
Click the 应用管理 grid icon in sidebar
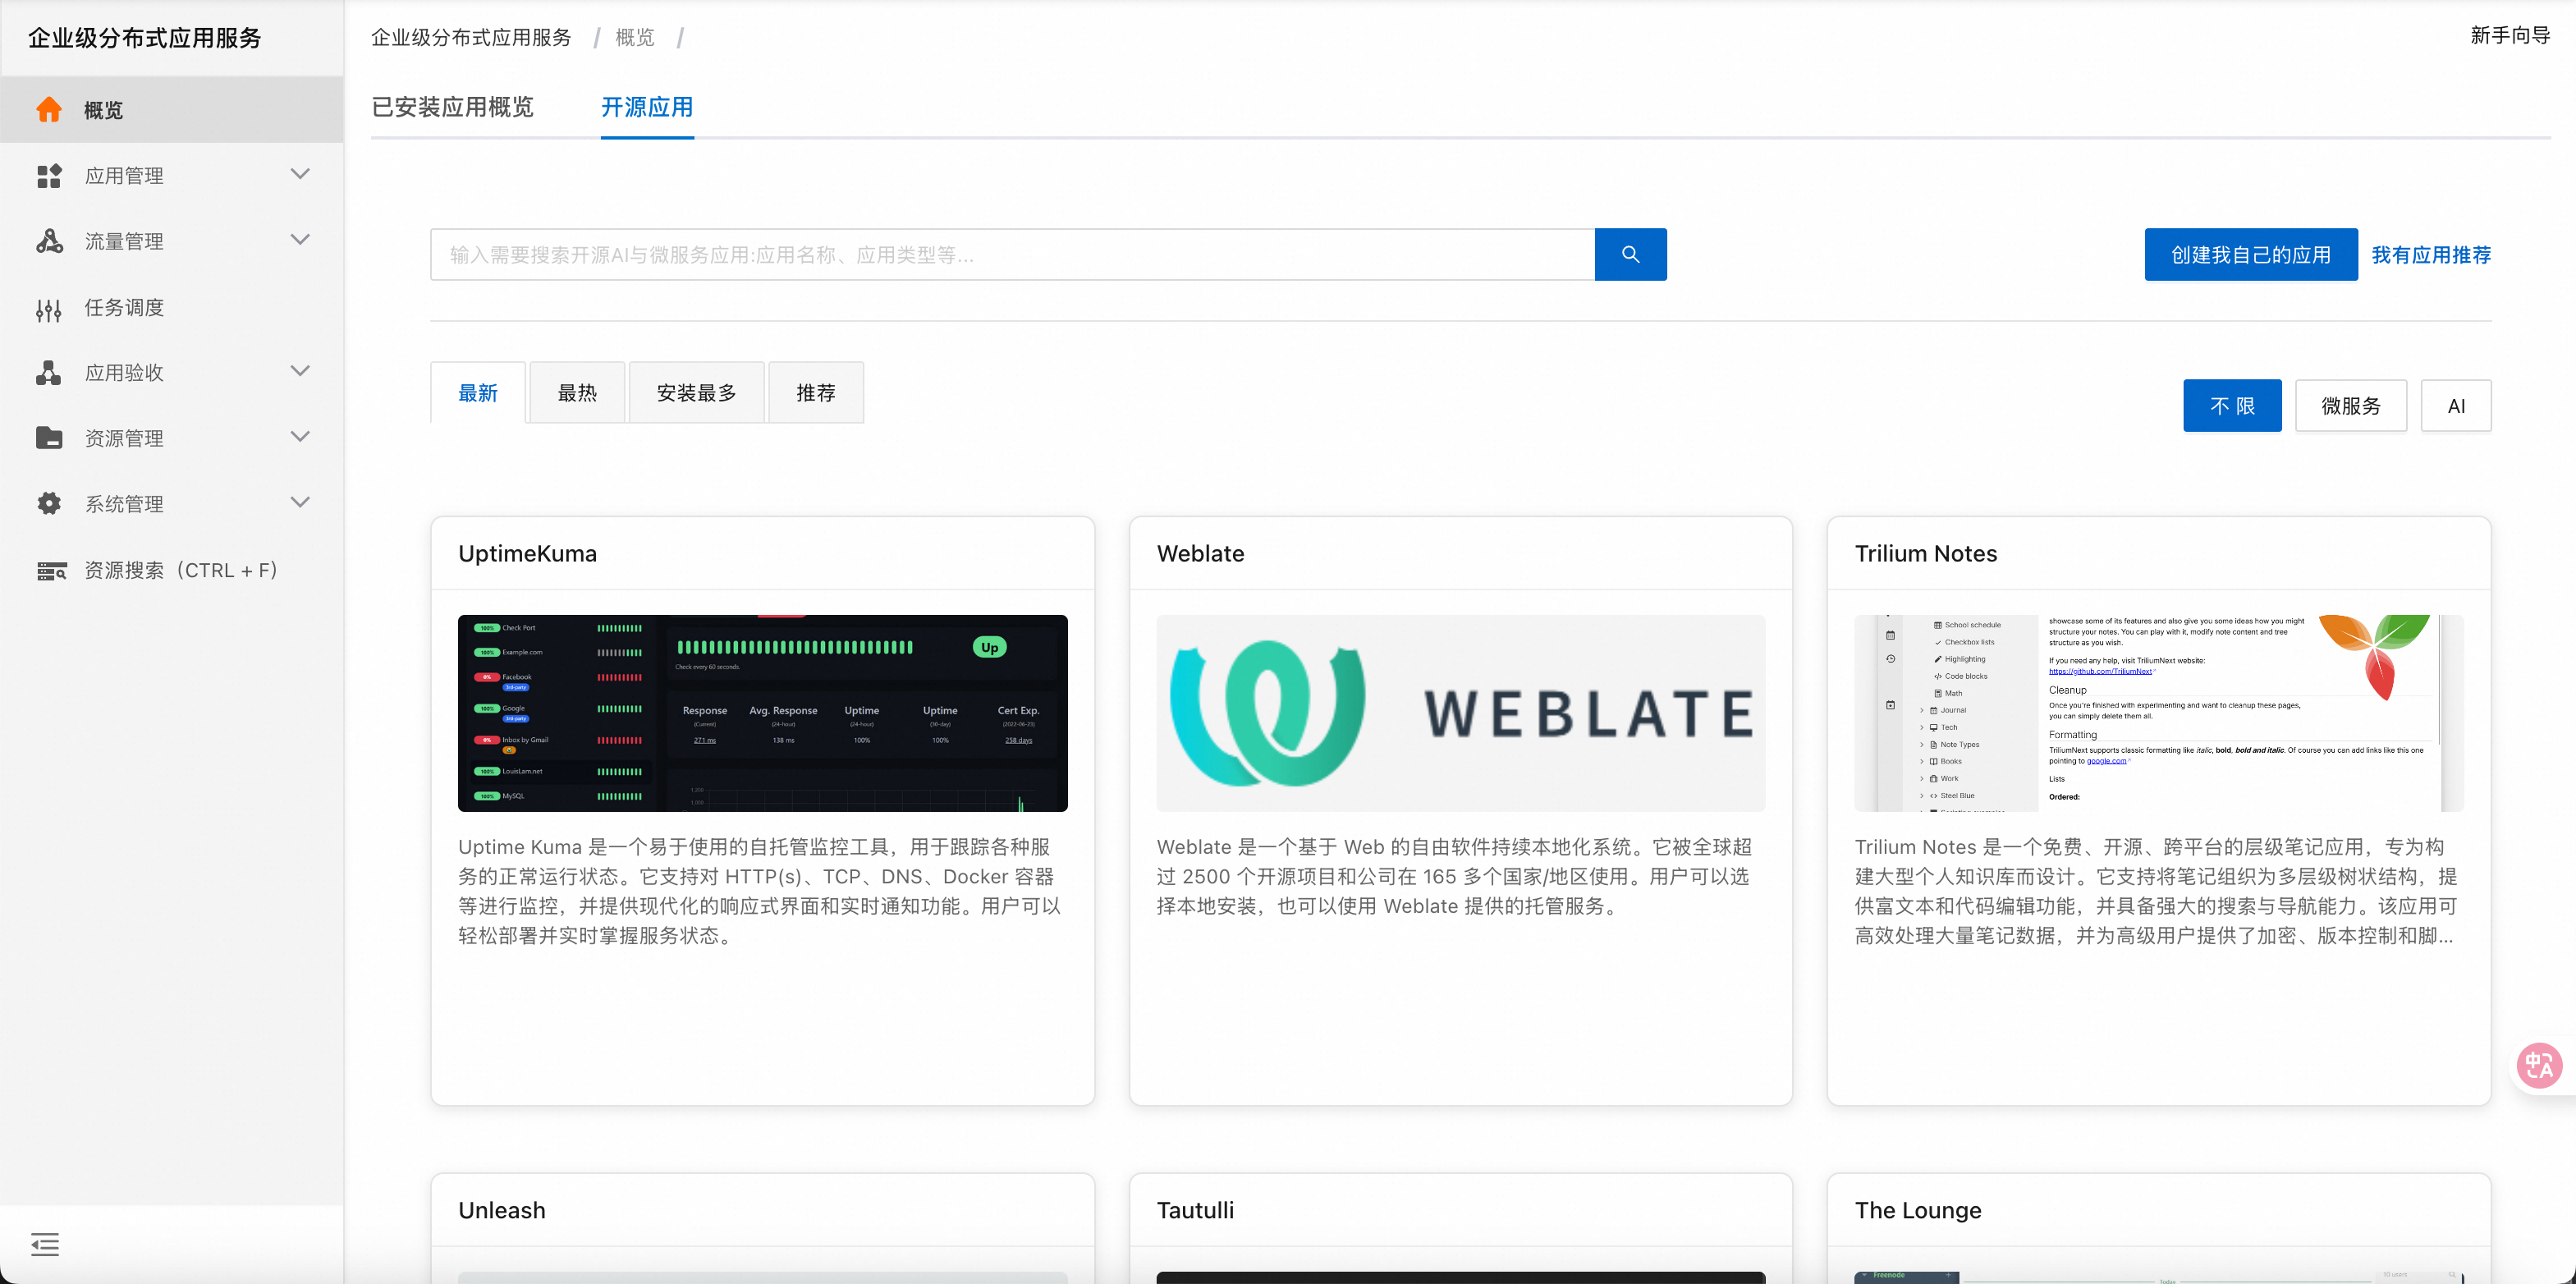[x=49, y=176]
